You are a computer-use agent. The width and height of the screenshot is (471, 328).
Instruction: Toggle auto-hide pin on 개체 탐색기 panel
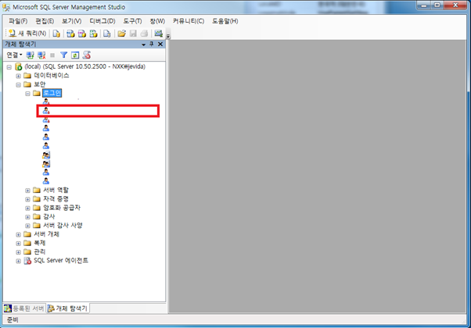[152, 44]
